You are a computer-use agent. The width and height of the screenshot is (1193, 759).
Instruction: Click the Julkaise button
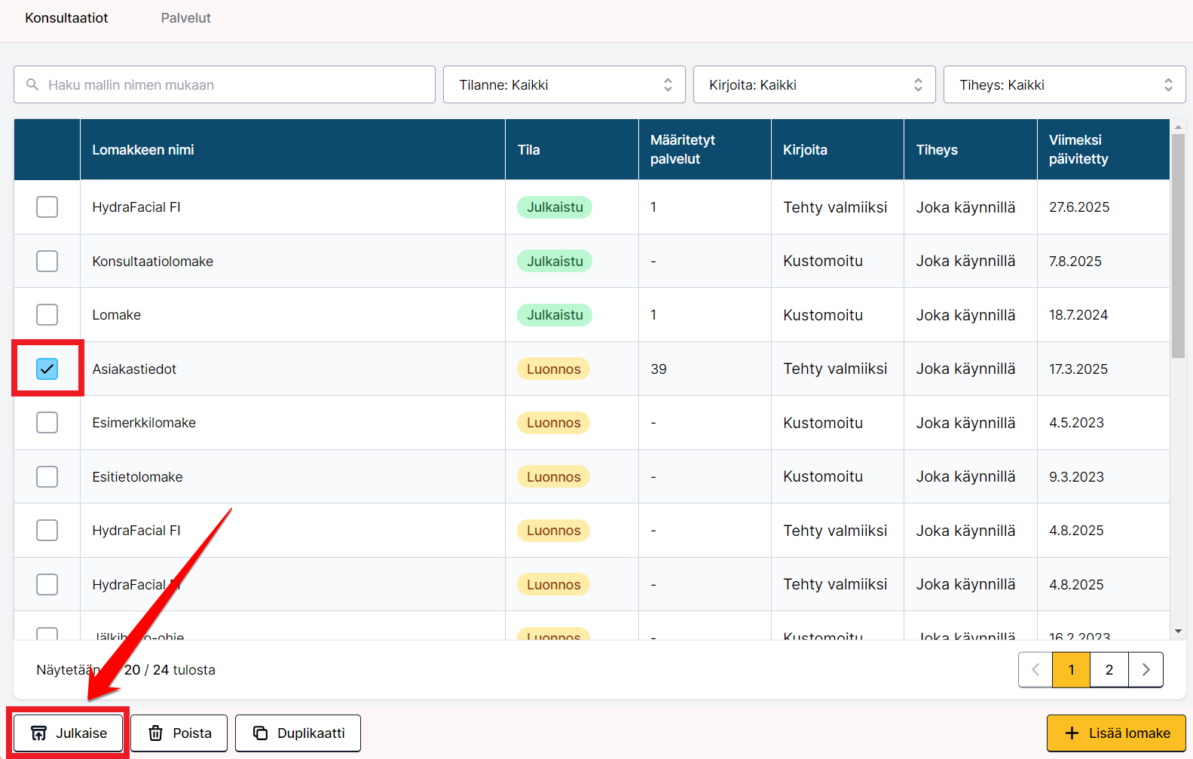tap(69, 733)
